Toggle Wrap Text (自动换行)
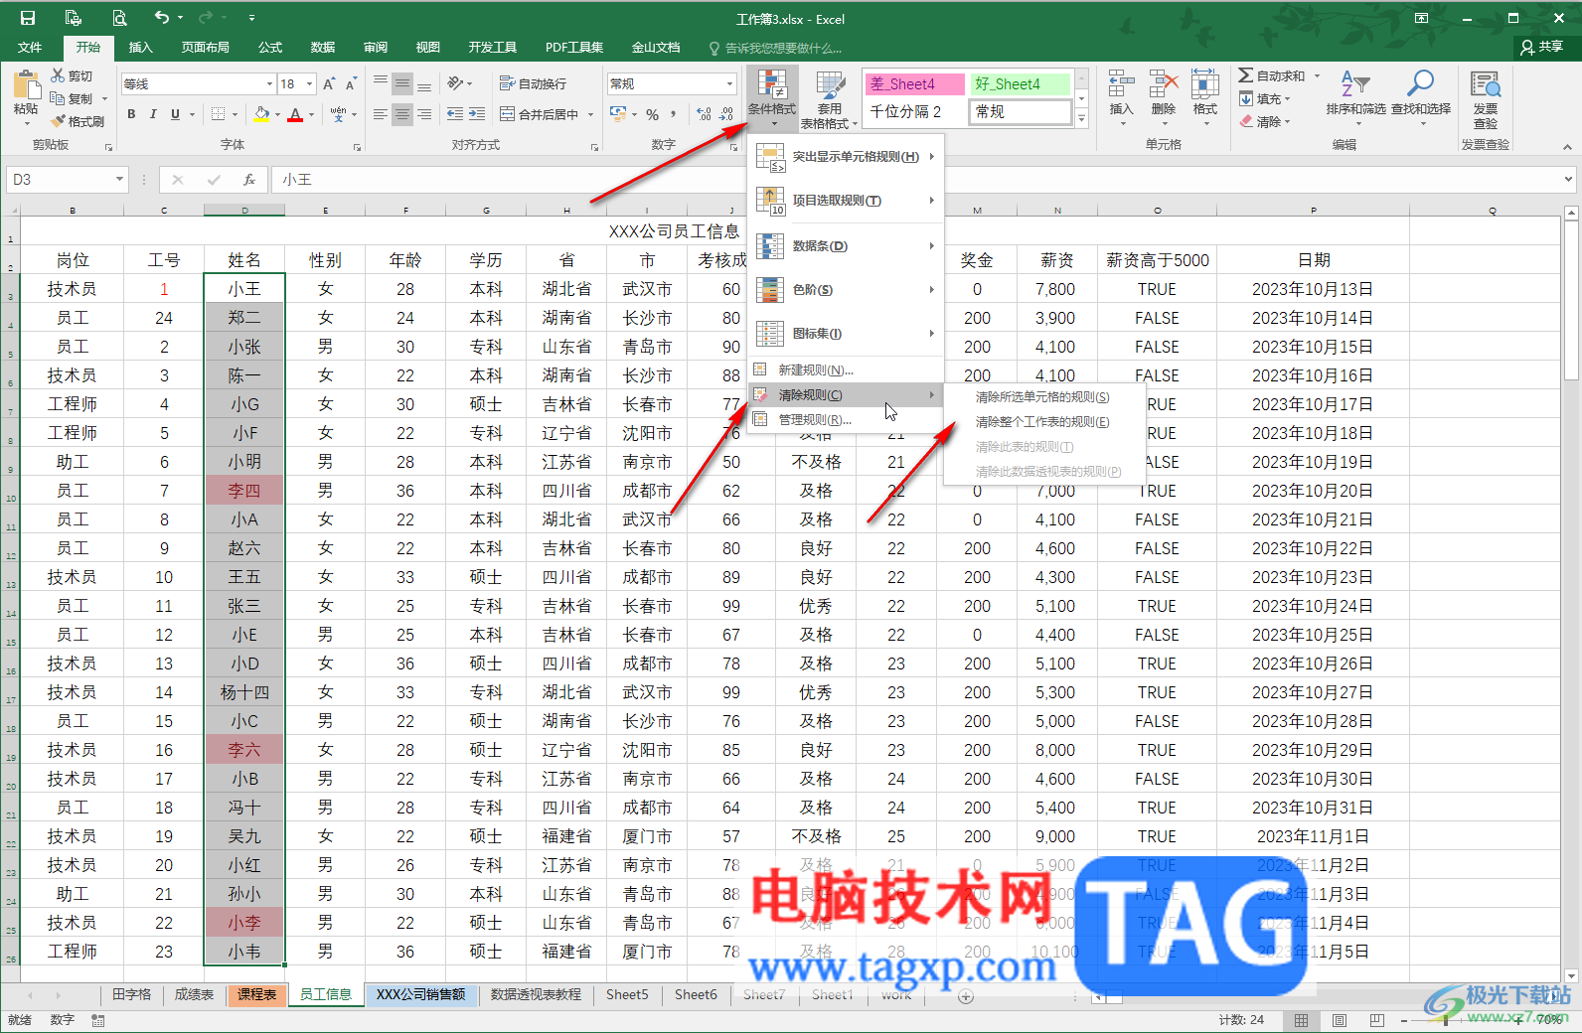Image resolution: width=1582 pixels, height=1033 pixels. pyautogui.click(x=534, y=84)
